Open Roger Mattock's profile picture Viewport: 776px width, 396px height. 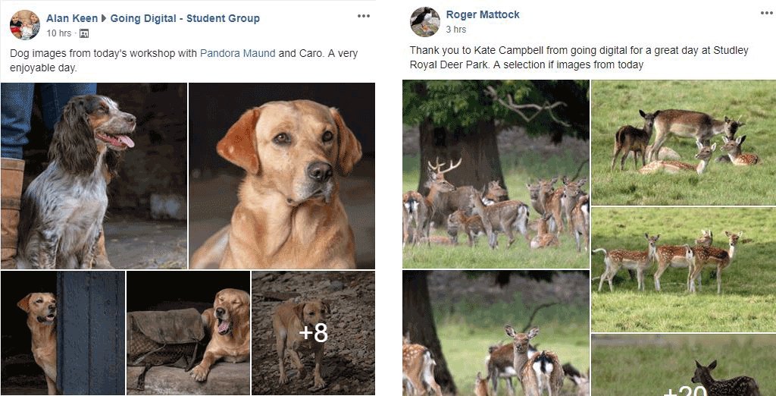(x=424, y=22)
